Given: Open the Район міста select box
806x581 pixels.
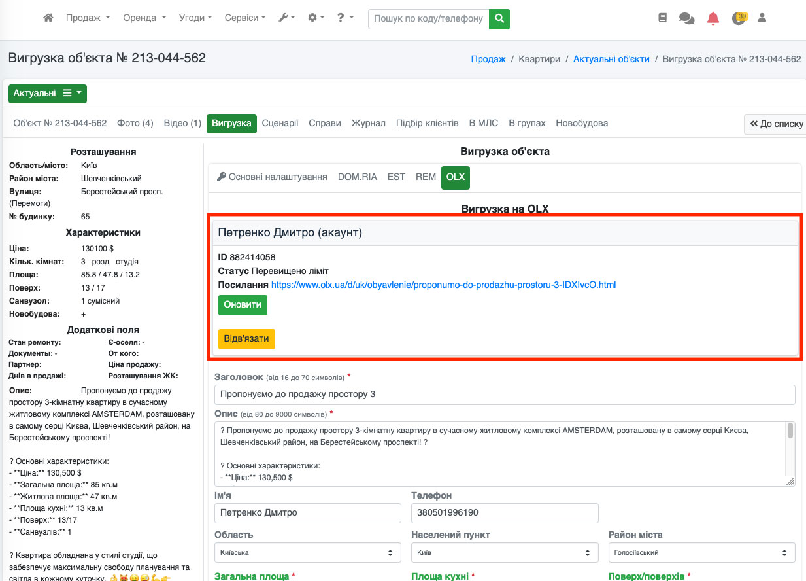Looking at the screenshot, I should 701,552.
